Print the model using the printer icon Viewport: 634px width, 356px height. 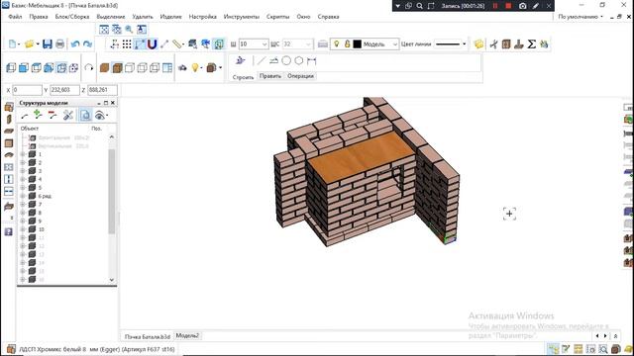[59, 44]
